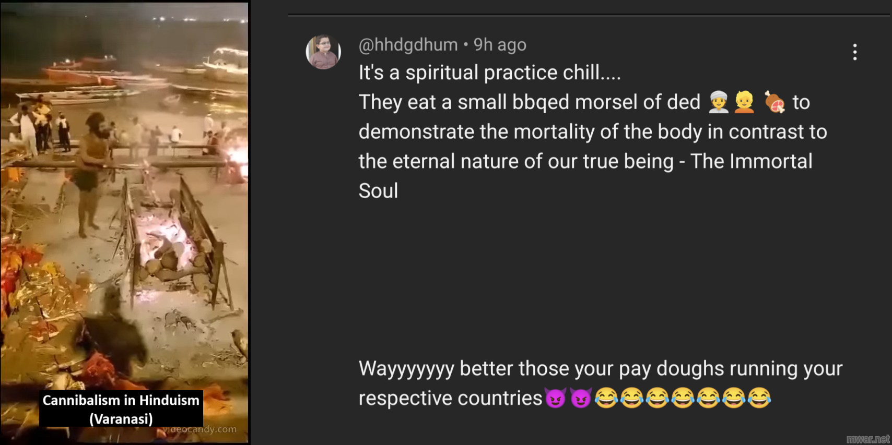Click the videocandy.com watermark
Screen dimensions: 892x445
(x=199, y=429)
